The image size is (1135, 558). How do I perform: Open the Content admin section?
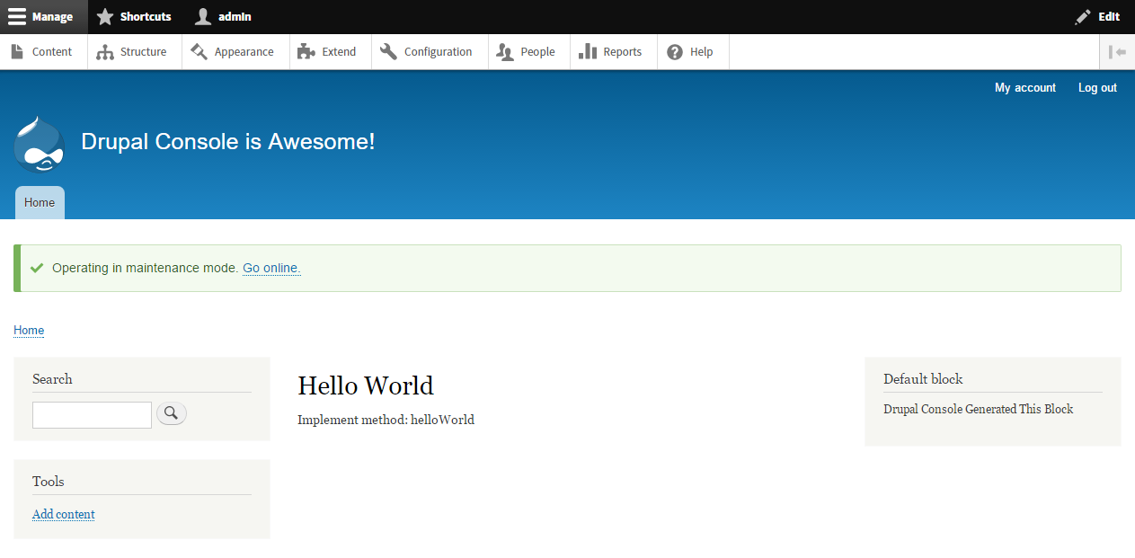[42, 52]
